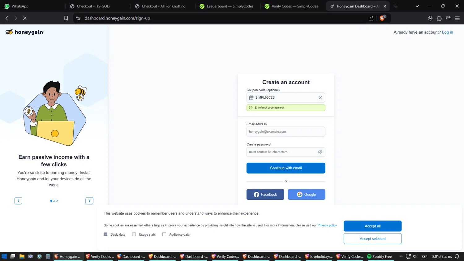
Task: Open the Privacy policy link
Action: [x=327, y=225]
